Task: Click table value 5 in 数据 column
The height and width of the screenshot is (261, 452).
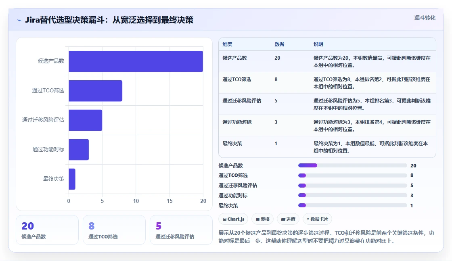Action: pos(276,101)
